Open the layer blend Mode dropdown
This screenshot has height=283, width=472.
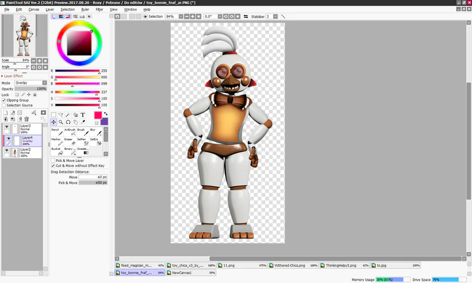coord(31,83)
